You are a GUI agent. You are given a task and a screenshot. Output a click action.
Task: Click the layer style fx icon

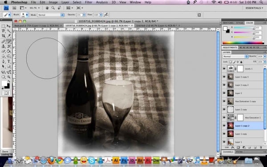click(x=232, y=147)
